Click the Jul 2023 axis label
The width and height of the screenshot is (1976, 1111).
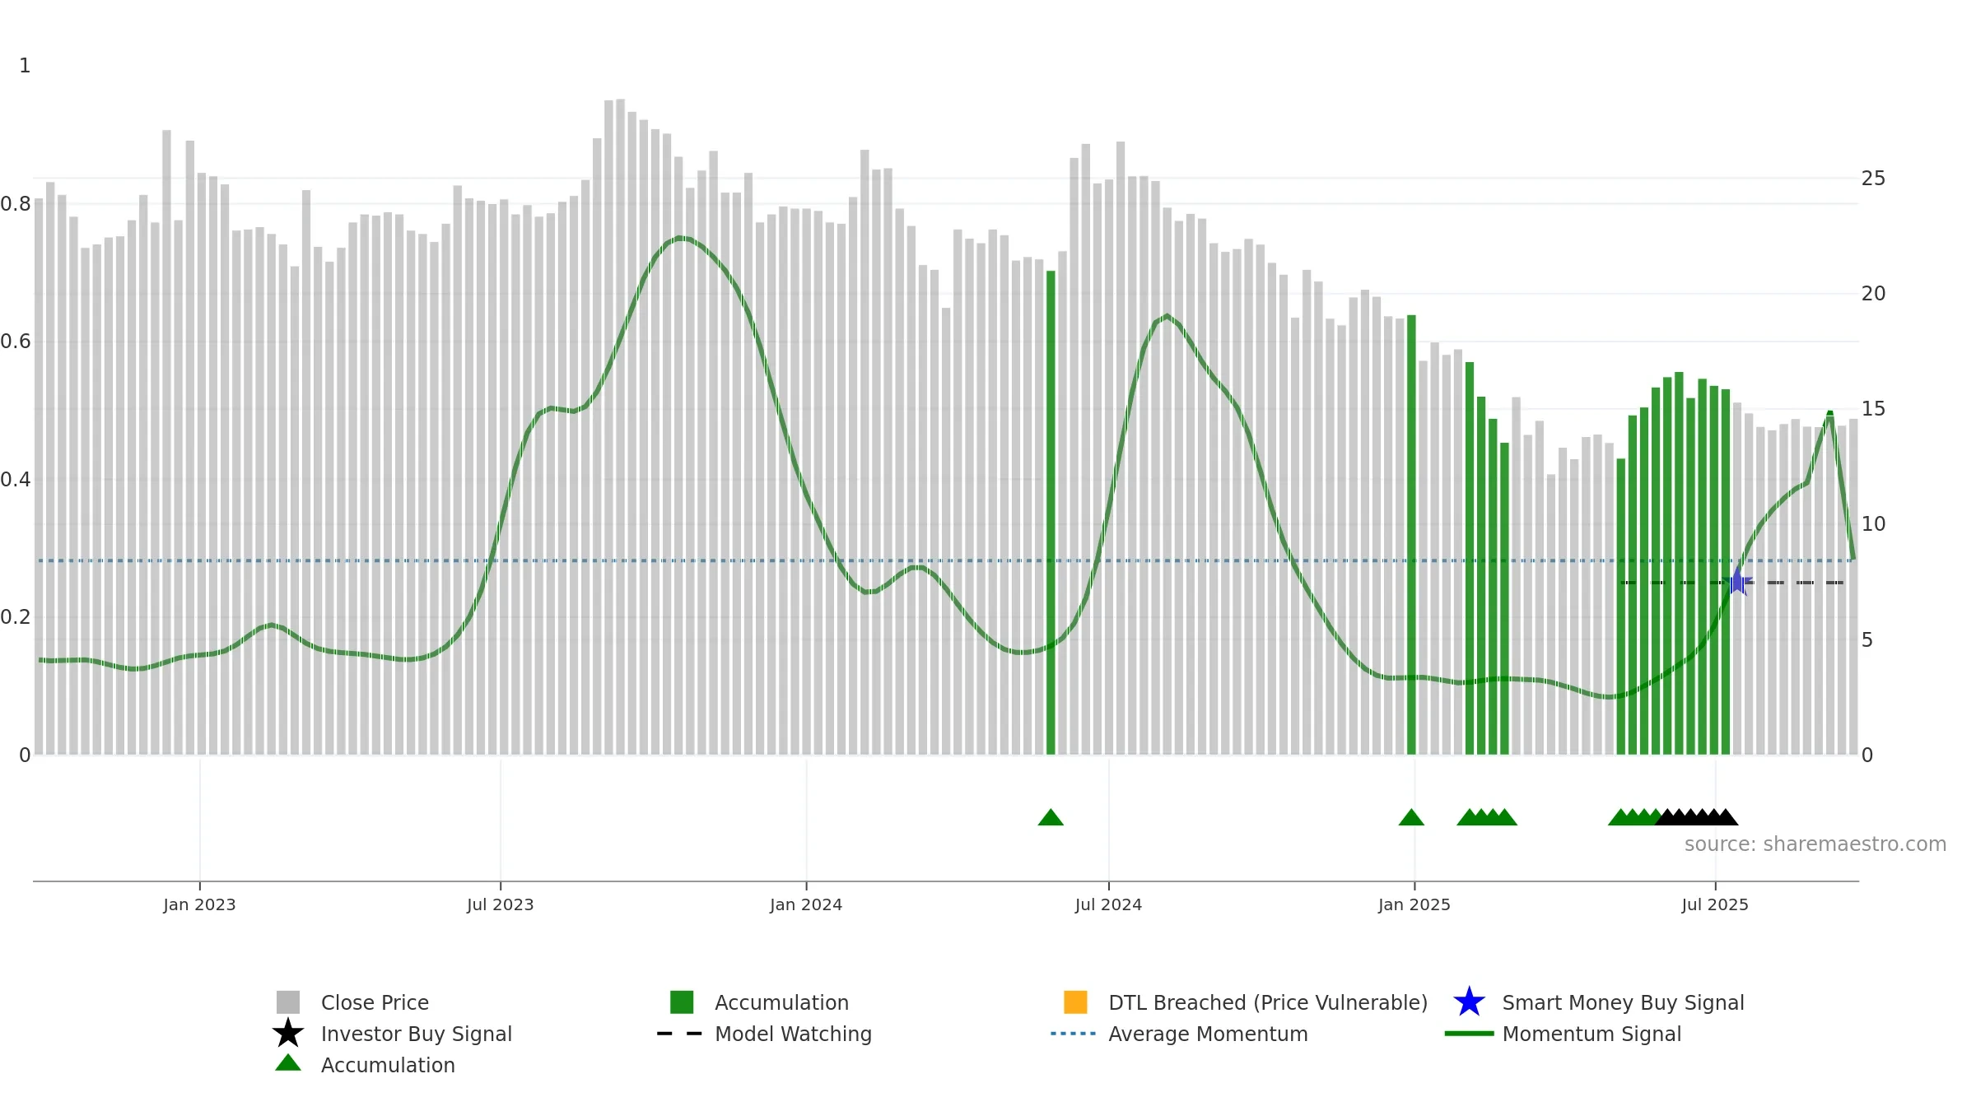click(501, 905)
